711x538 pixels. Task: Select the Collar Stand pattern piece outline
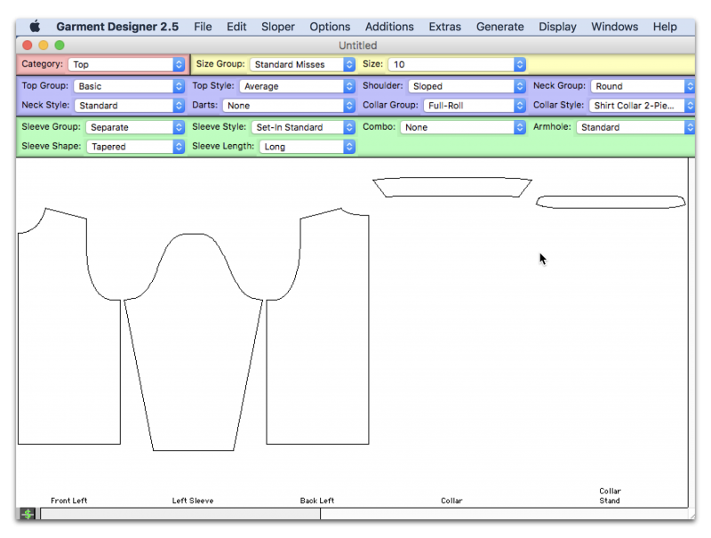point(611,203)
